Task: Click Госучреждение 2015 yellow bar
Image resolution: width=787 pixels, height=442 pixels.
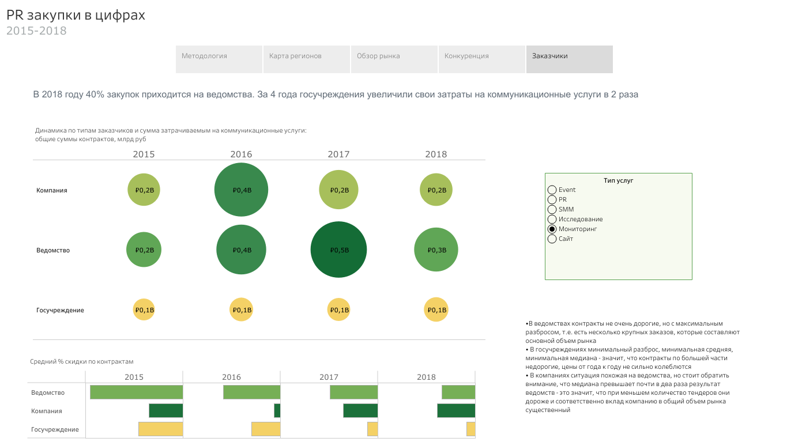Action: [160, 429]
